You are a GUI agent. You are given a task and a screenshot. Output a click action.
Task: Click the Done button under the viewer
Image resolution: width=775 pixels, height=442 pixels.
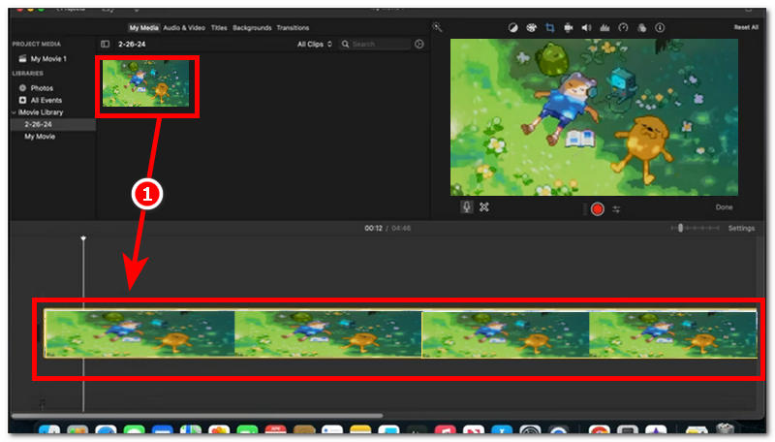click(x=724, y=207)
